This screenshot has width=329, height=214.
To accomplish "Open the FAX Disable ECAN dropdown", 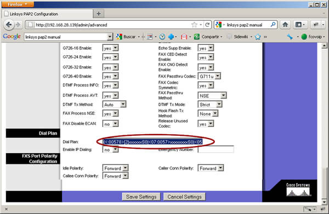I will tap(110, 124).
